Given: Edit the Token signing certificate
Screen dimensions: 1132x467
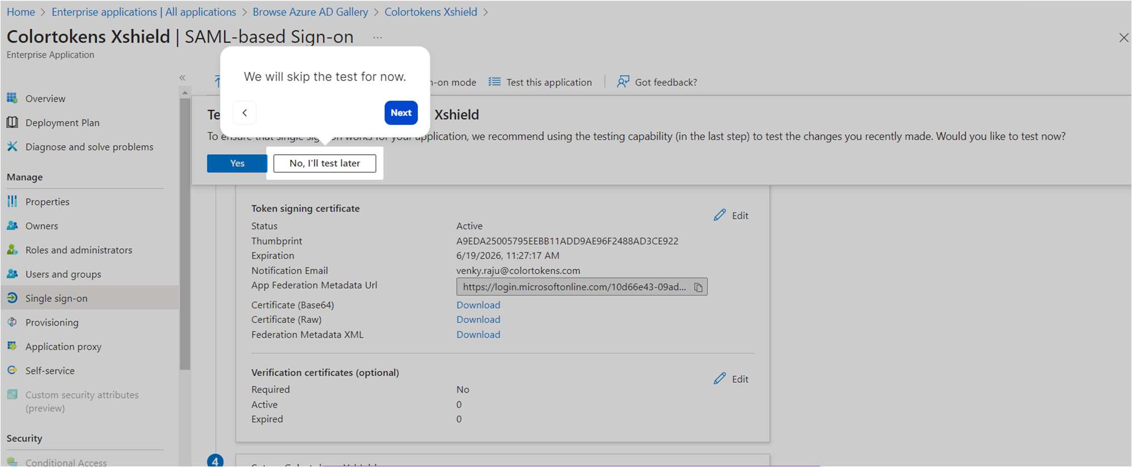Looking at the screenshot, I should pyautogui.click(x=731, y=215).
